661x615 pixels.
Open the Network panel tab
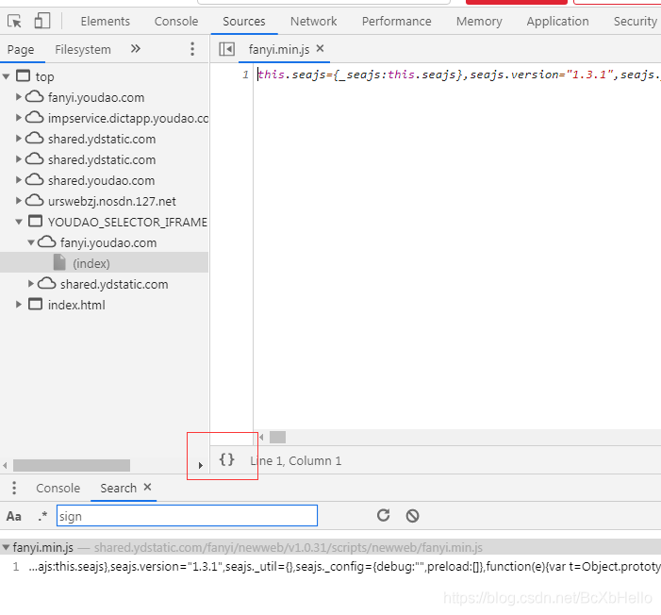(x=314, y=21)
